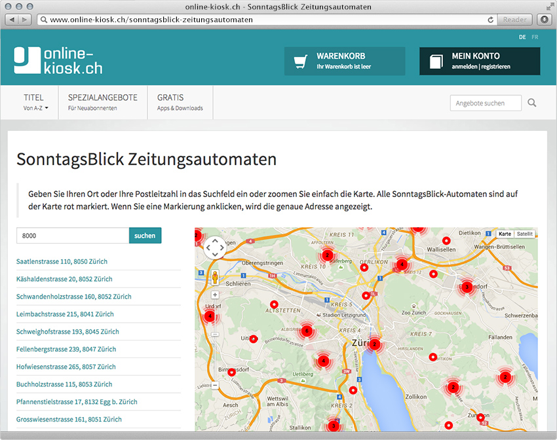Select Buchholzstrasse 115, 8053 Zürich
This screenshot has height=440, width=557.
[x=64, y=384]
